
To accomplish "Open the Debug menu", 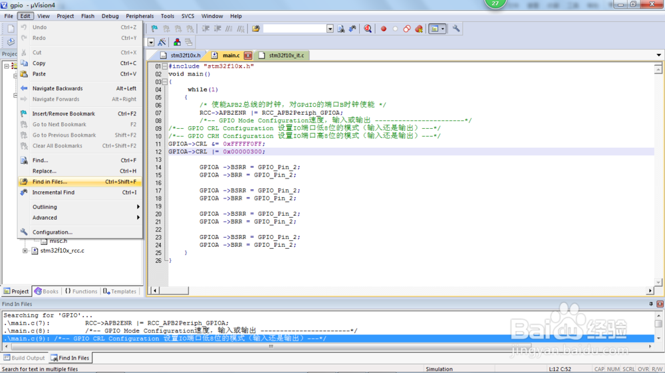I will pyautogui.click(x=110, y=16).
